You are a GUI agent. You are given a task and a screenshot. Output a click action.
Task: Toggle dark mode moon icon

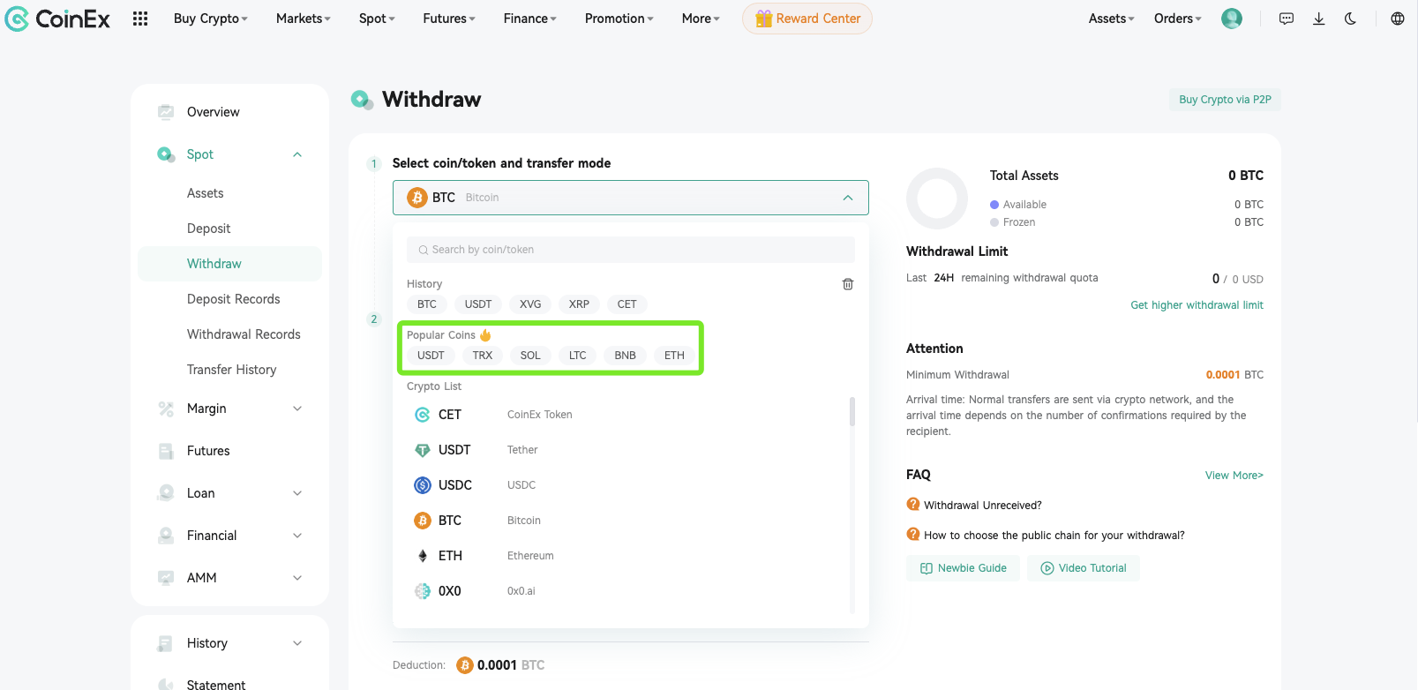(x=1350, y=19)
